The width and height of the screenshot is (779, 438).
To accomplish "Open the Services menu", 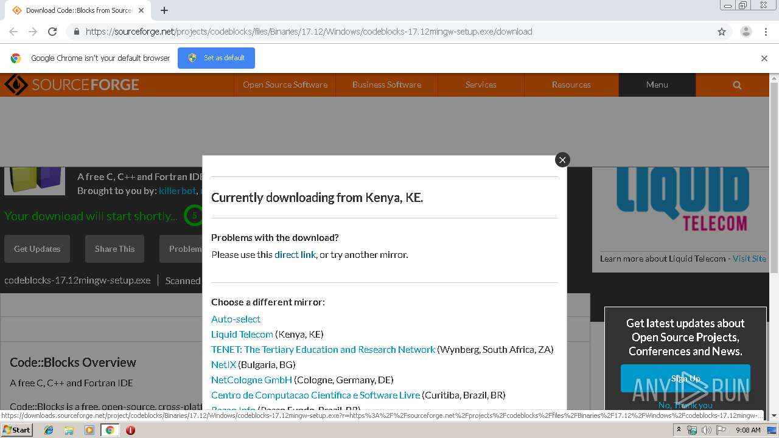I will pos(481,85).
